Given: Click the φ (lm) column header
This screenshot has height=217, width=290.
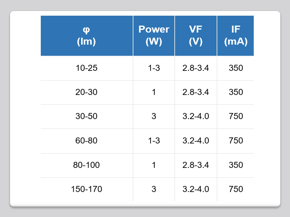Looking at the screenshot, I should [x=86, y=36].
